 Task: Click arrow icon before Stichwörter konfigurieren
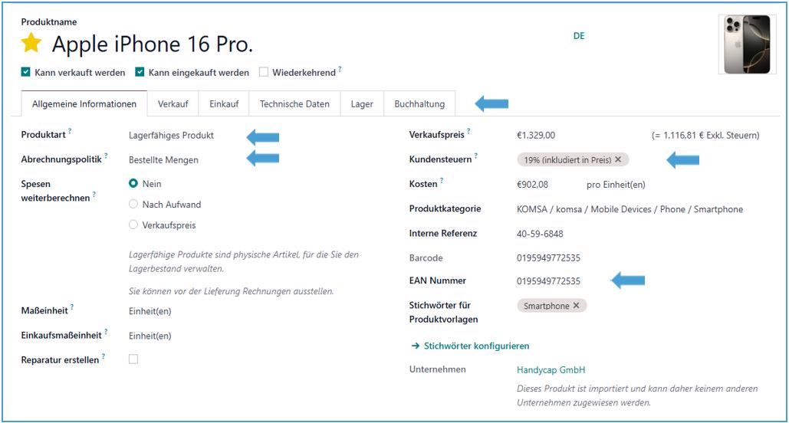[415, 346]
